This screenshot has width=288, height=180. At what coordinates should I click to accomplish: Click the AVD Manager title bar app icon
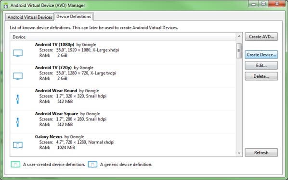tap(6, 5)
